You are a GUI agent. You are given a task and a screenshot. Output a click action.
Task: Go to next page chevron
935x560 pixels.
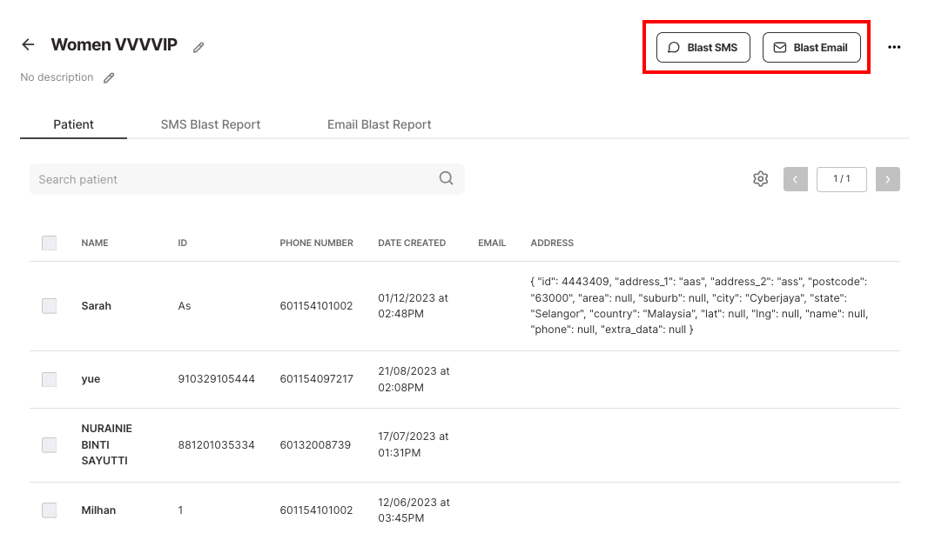(888, 179)
